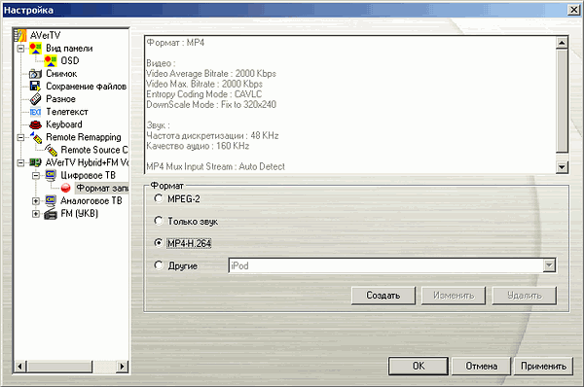Click the AVerTV Hybrid+FM card icon
The image size is (584, 387).
click(35, 162)
